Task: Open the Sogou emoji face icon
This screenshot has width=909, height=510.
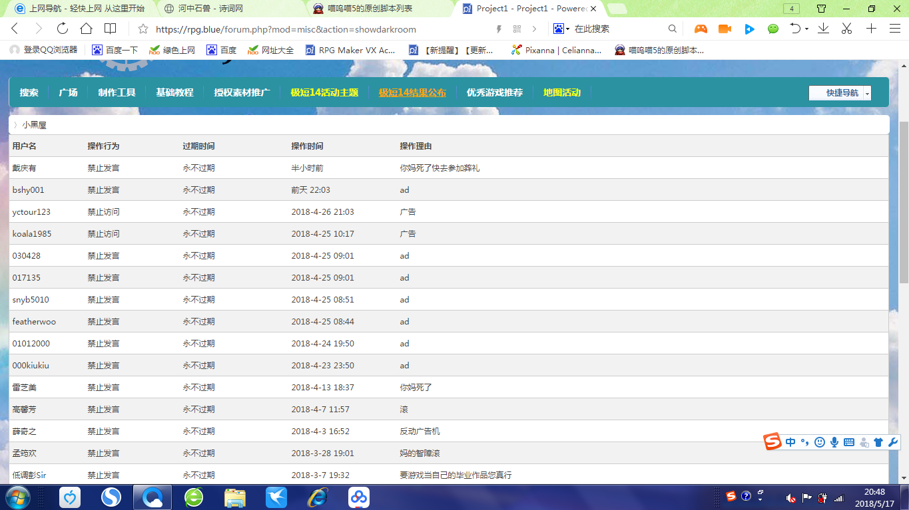Action: pos(820,442)
